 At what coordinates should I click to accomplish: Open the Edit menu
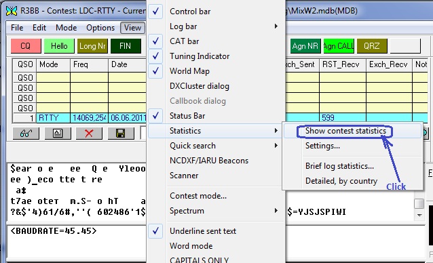click(x=39, y=28)
